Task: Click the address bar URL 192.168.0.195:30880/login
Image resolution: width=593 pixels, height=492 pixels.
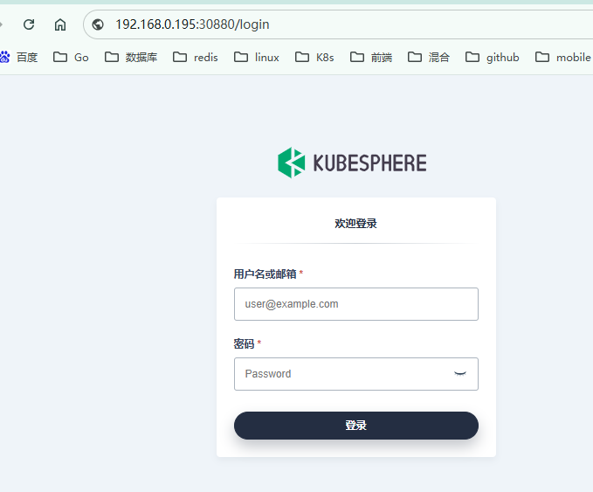Action: [x=192, y=24]
